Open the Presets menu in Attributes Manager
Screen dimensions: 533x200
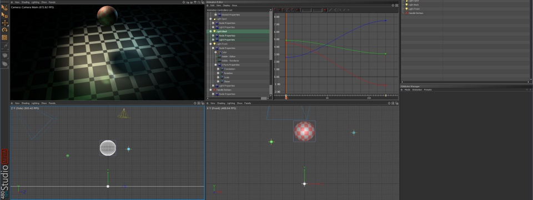428,90
